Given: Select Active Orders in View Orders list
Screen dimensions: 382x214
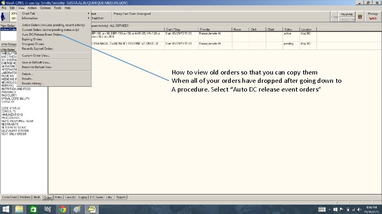Looking at the screenshot, I should pos(8,29).
